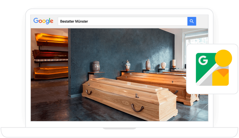Viewport: 239px width, 138px height.
Task: Click the blue magnifier search button
Action: pyautogui.click(x=192, y=21)
